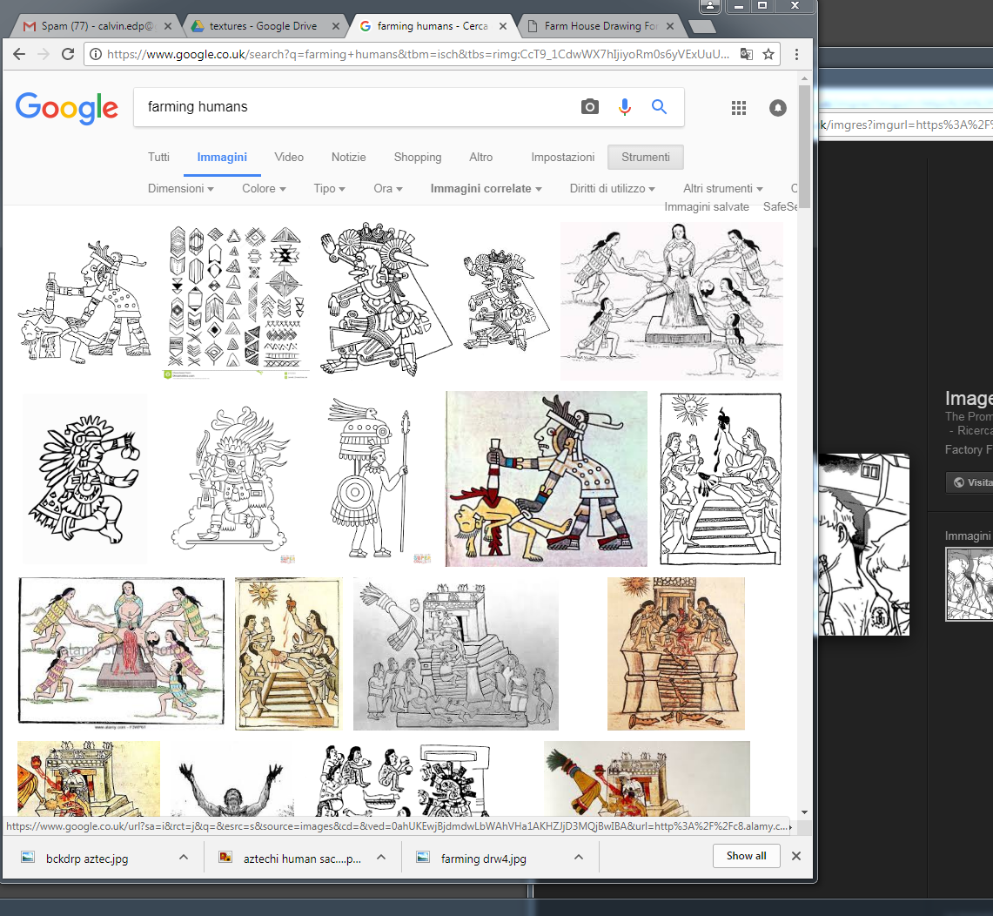
Task: Click the camera search-by-image icon
Action: [x=590, y=107]
